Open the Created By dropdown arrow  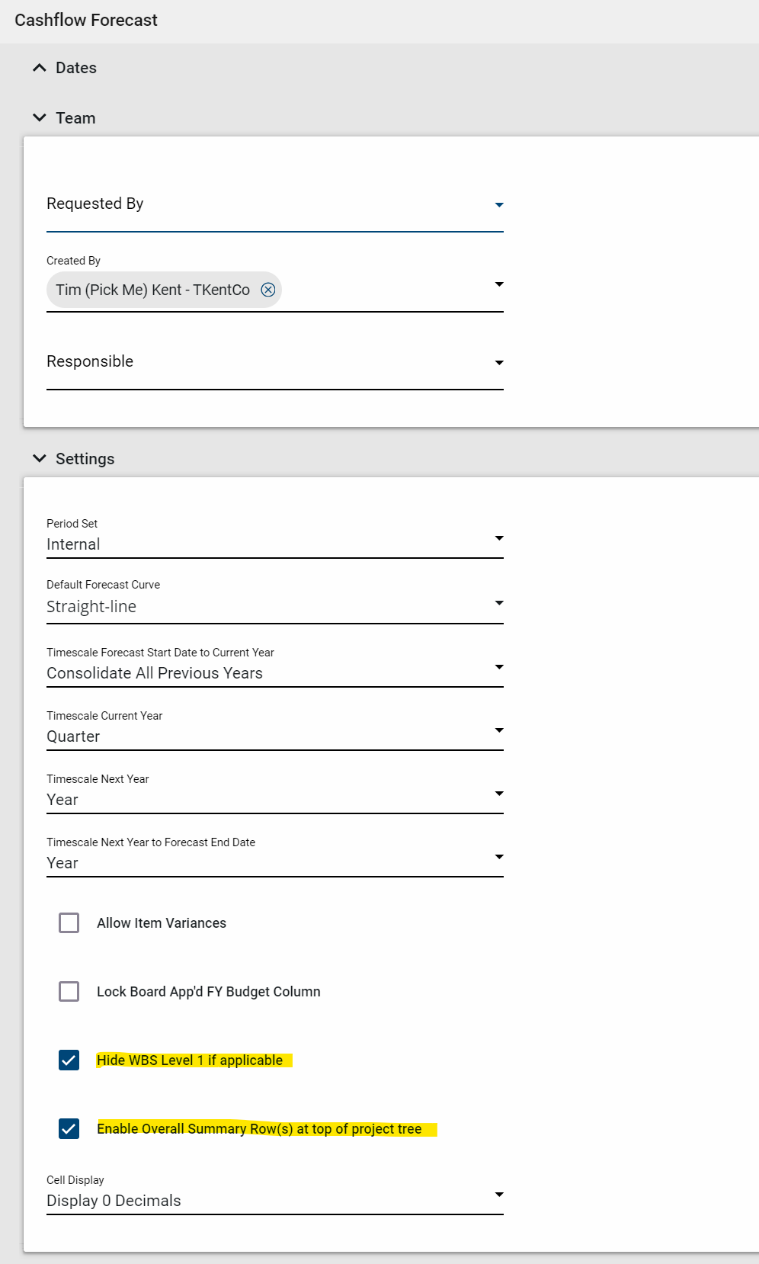click(499, 284)
